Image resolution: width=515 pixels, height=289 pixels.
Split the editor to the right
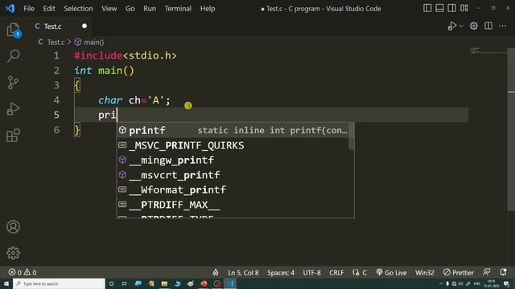click(488, 26)
